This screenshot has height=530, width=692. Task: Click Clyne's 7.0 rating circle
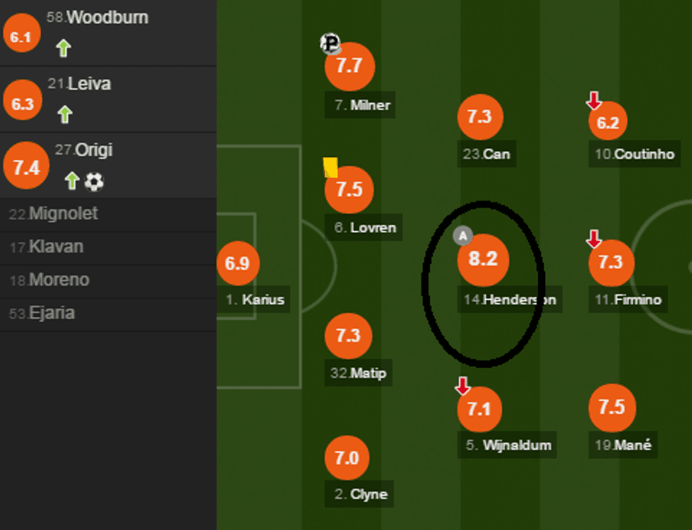click(x=347, y=458)
